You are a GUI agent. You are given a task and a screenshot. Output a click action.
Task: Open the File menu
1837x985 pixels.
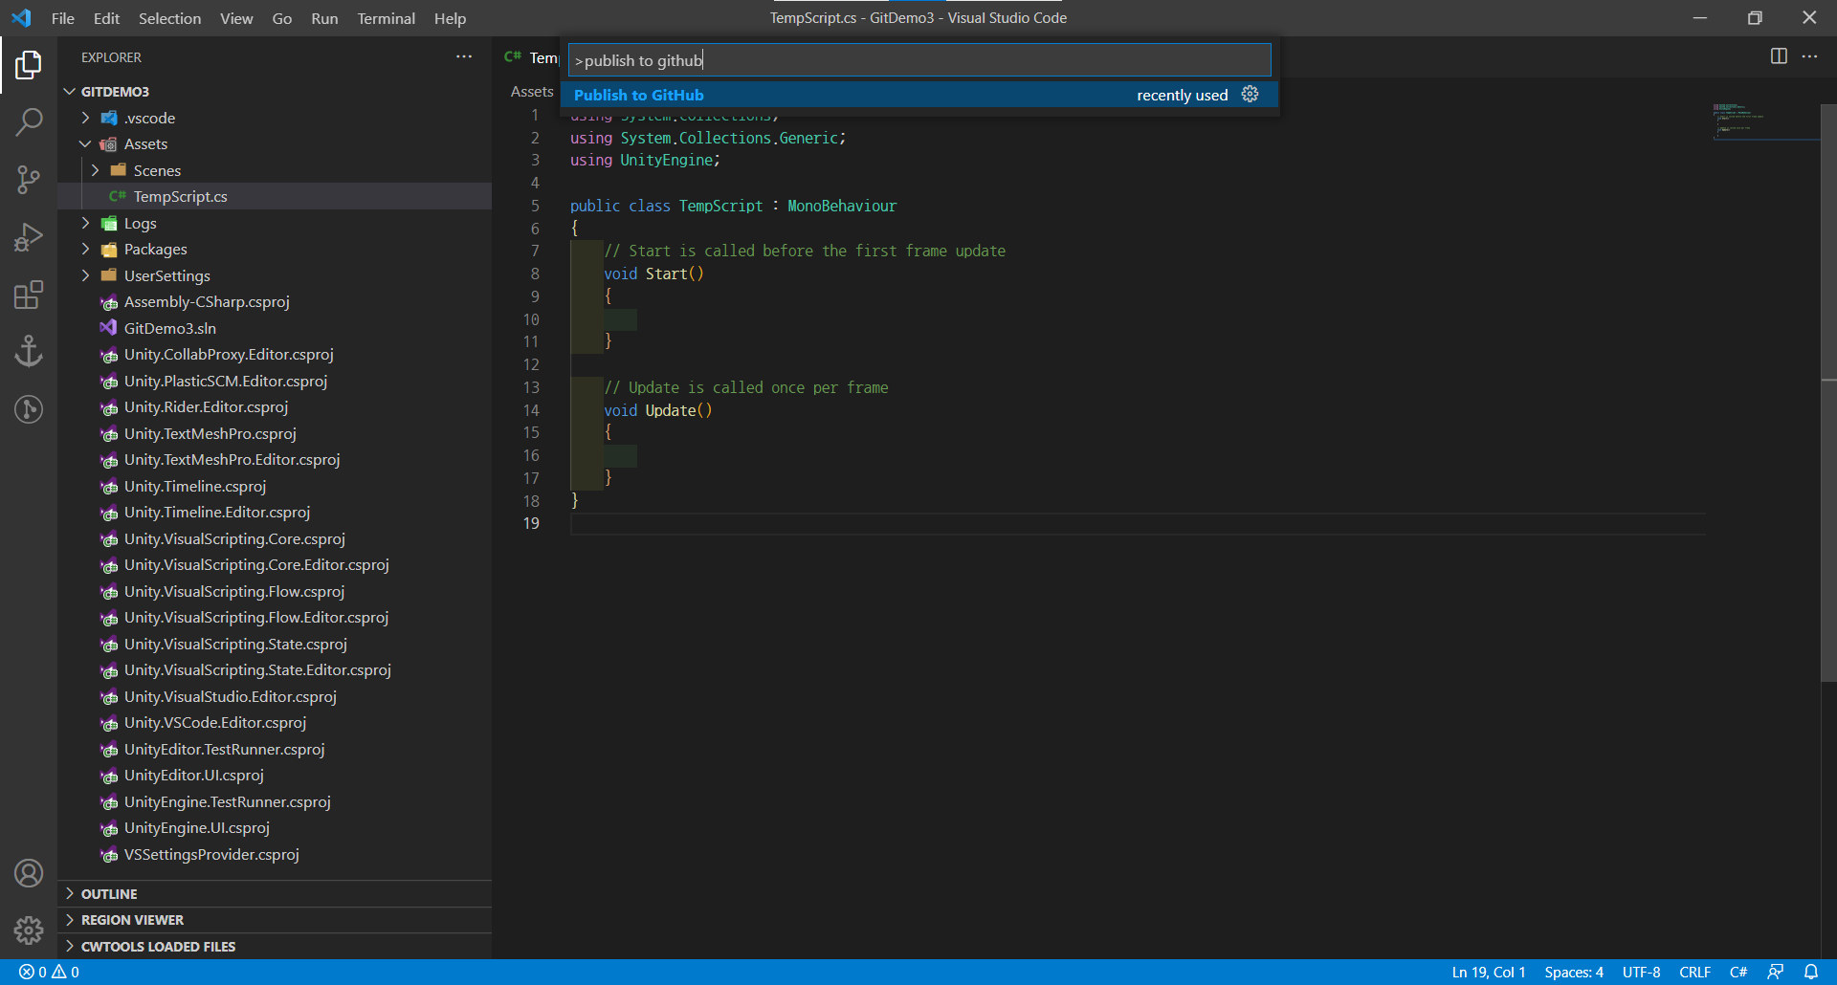tap(63, 18)
